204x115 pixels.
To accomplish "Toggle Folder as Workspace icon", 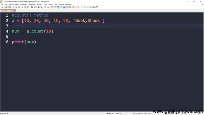I will coord(76,7).
